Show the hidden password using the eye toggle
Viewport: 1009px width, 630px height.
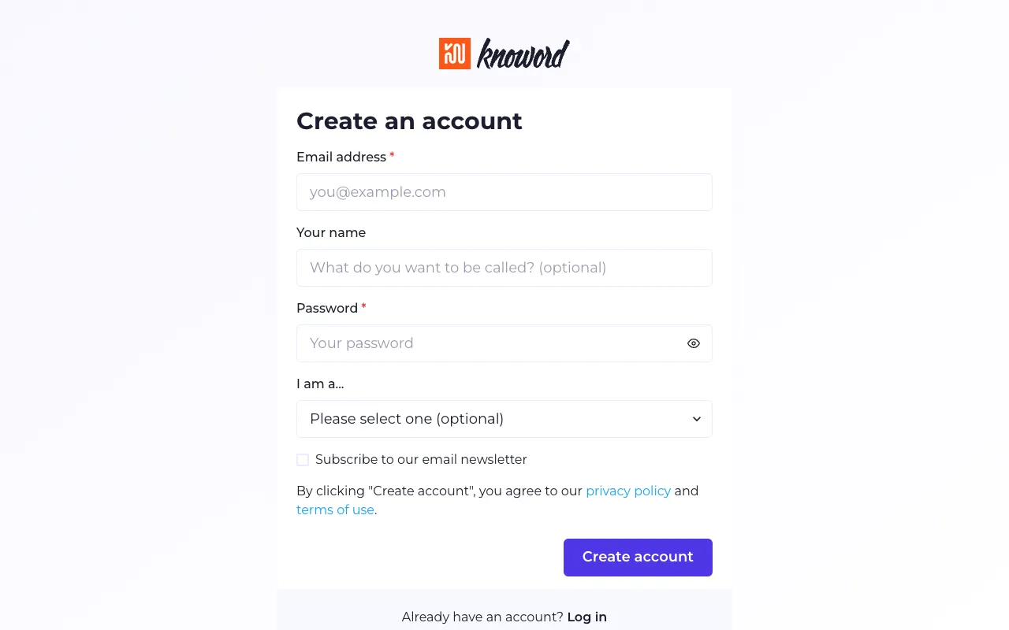pyautogui.click(x=693, y=343)
